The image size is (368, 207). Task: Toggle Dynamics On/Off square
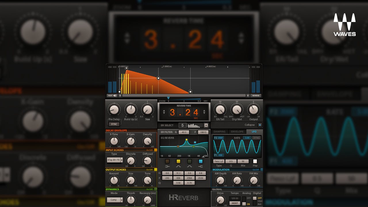156,189
